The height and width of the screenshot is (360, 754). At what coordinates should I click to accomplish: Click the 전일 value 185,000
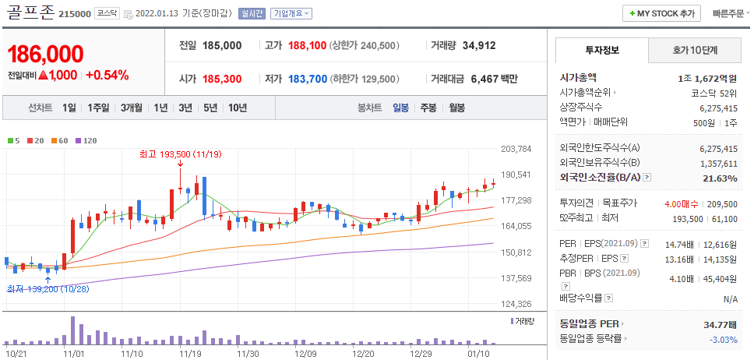pyautogui.click(x=222, y=46)
